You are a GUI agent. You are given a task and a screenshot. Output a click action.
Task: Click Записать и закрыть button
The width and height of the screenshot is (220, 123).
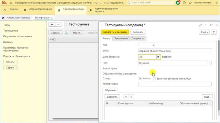coord(114,32)
